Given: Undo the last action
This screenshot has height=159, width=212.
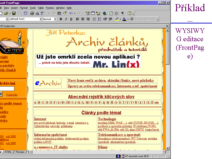Looking at the screenshot, I should coord(71,13).
